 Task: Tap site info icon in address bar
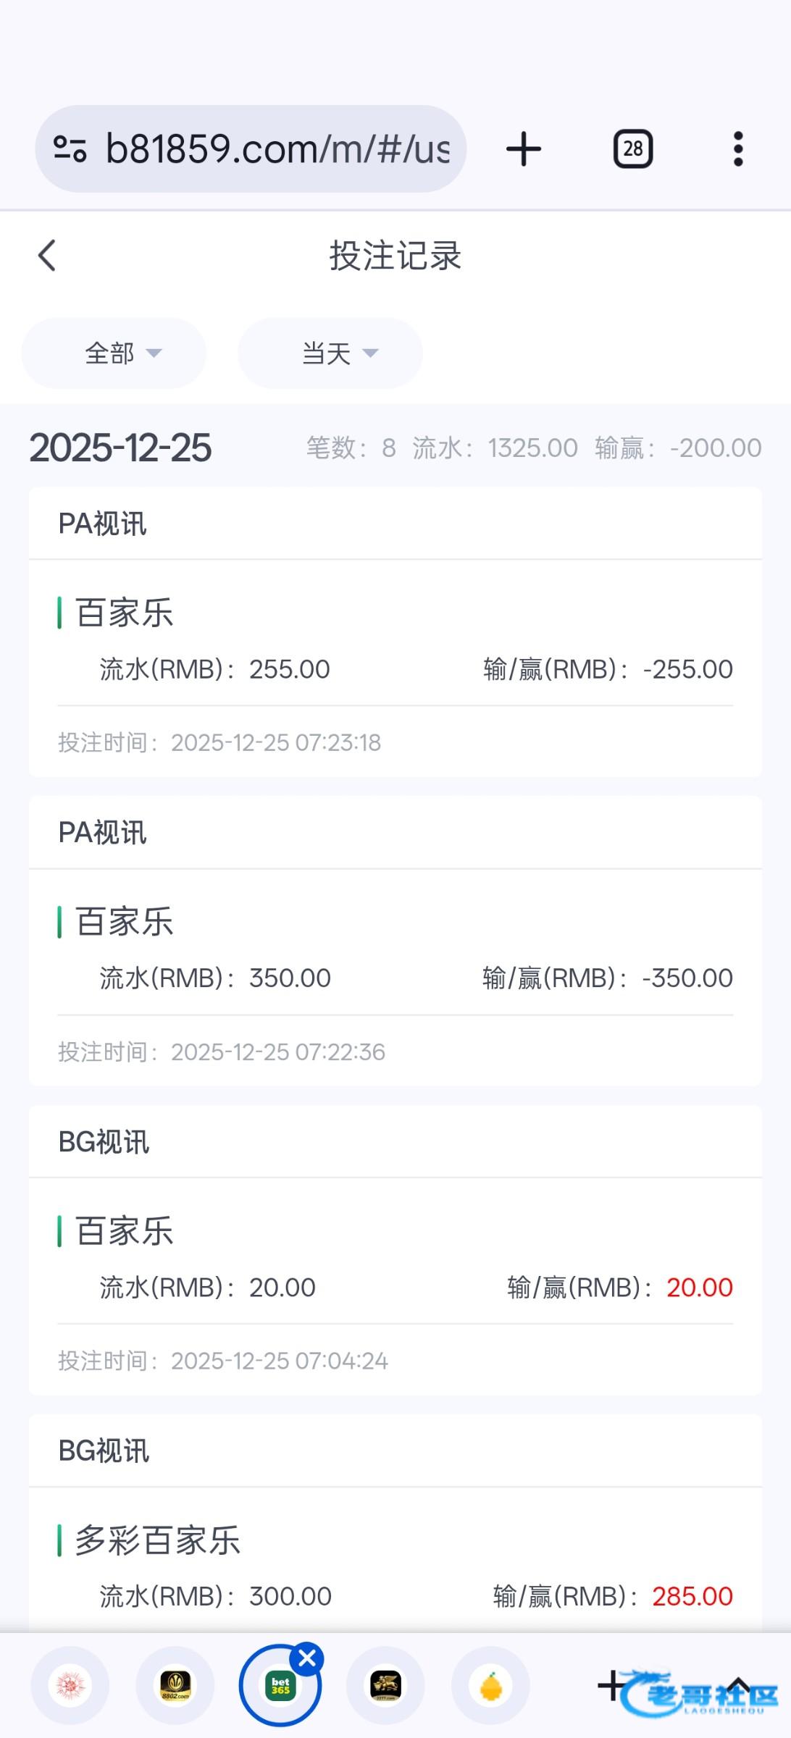(x=70, y=149)
